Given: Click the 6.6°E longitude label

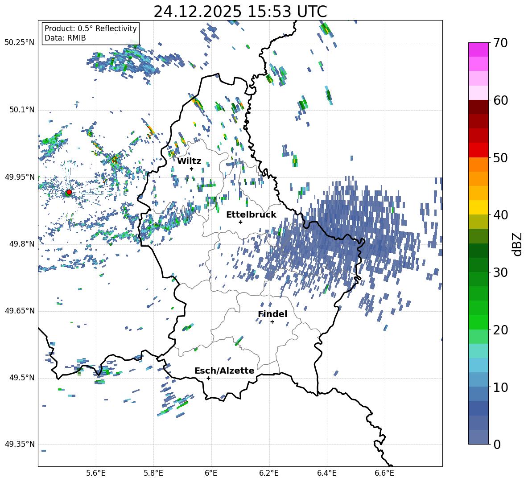Looking at the screenshot, I should [384, 474].
